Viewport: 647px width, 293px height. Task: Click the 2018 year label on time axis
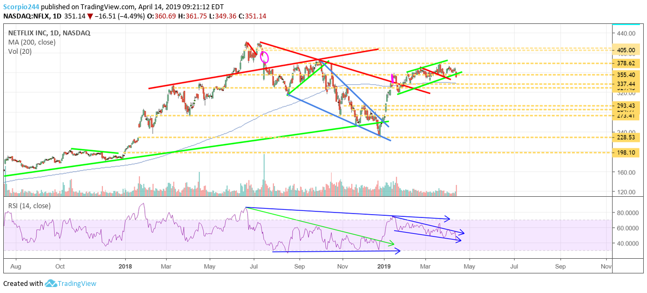[x=125, y=266]
